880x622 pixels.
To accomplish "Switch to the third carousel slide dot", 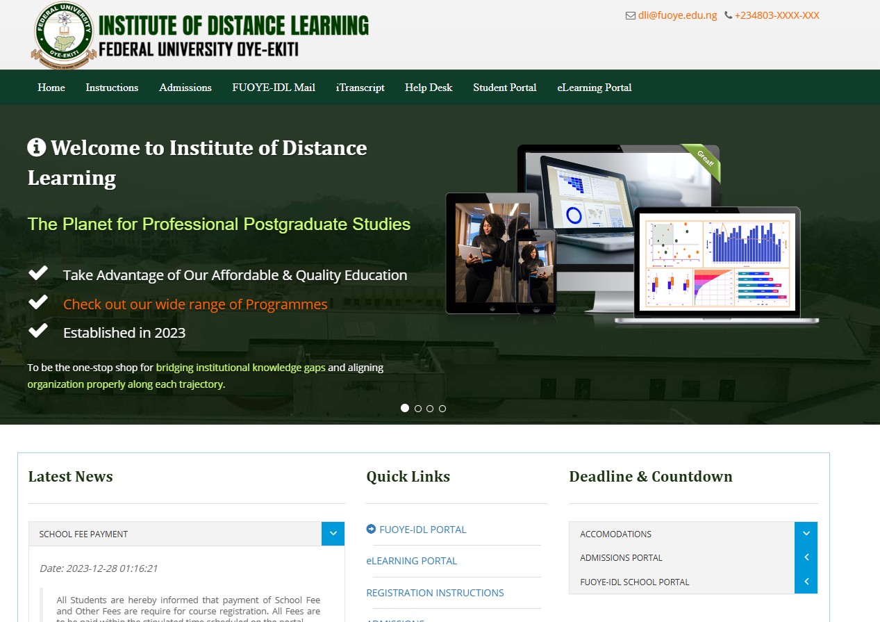I will (430, 409).
